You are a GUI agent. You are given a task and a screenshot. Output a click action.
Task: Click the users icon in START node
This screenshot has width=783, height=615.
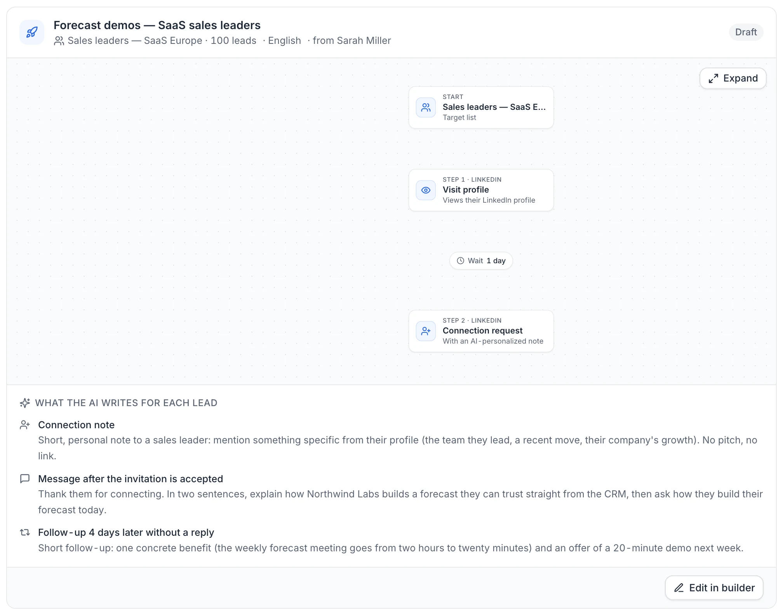coord(426,108)
